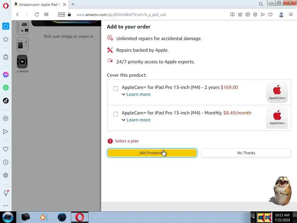The image size is (297, 223).
Task: Go back to previous page
Action: [17, 15]
